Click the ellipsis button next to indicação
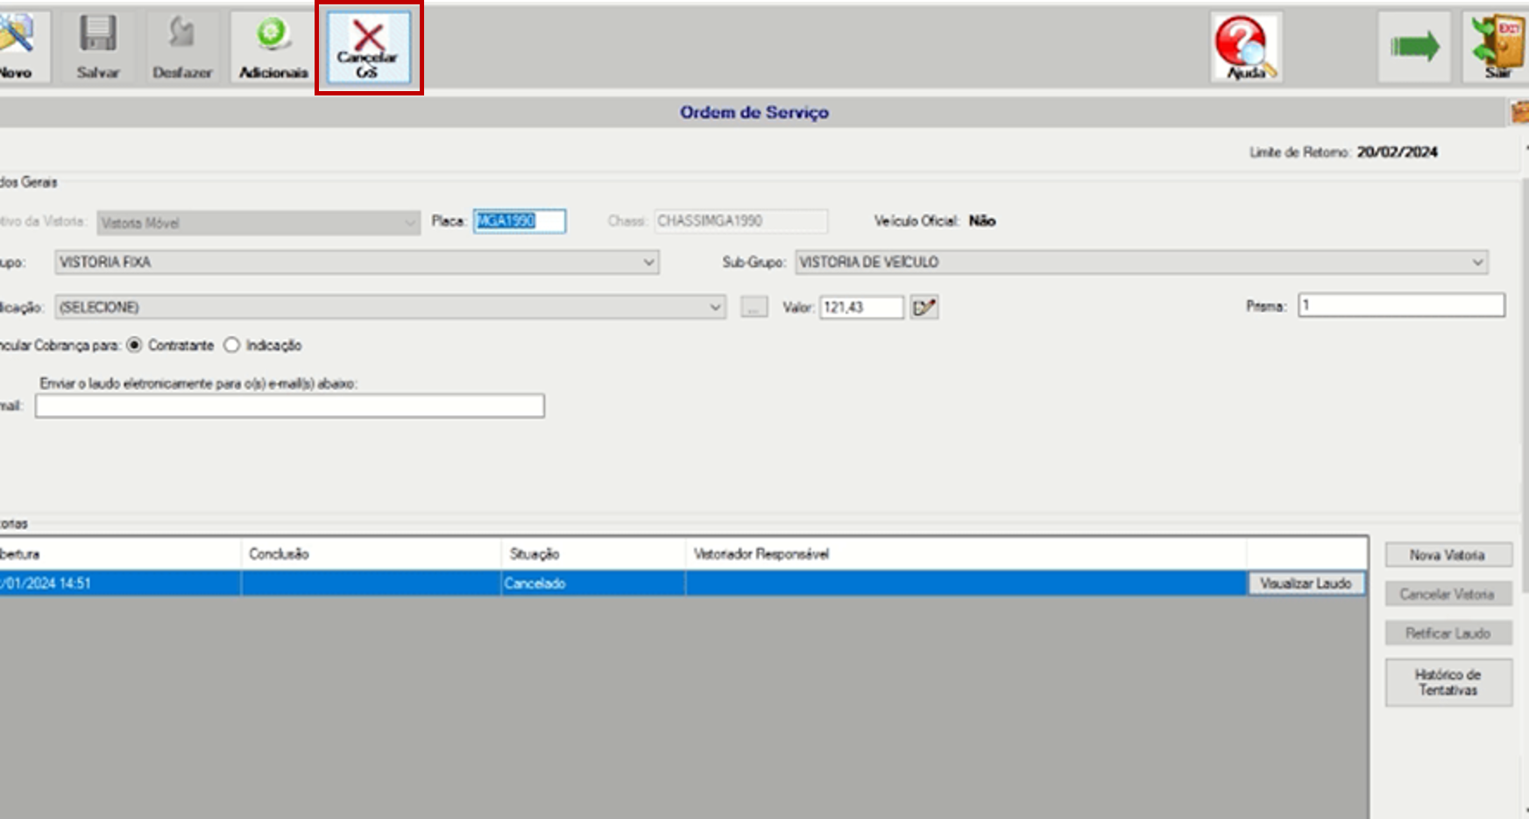The width and height of the screenshot is (1529, 819). click(x=754, y=307)
